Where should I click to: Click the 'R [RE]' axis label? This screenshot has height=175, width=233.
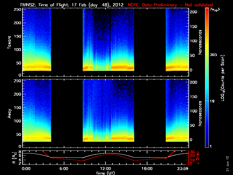pos(14,157)
